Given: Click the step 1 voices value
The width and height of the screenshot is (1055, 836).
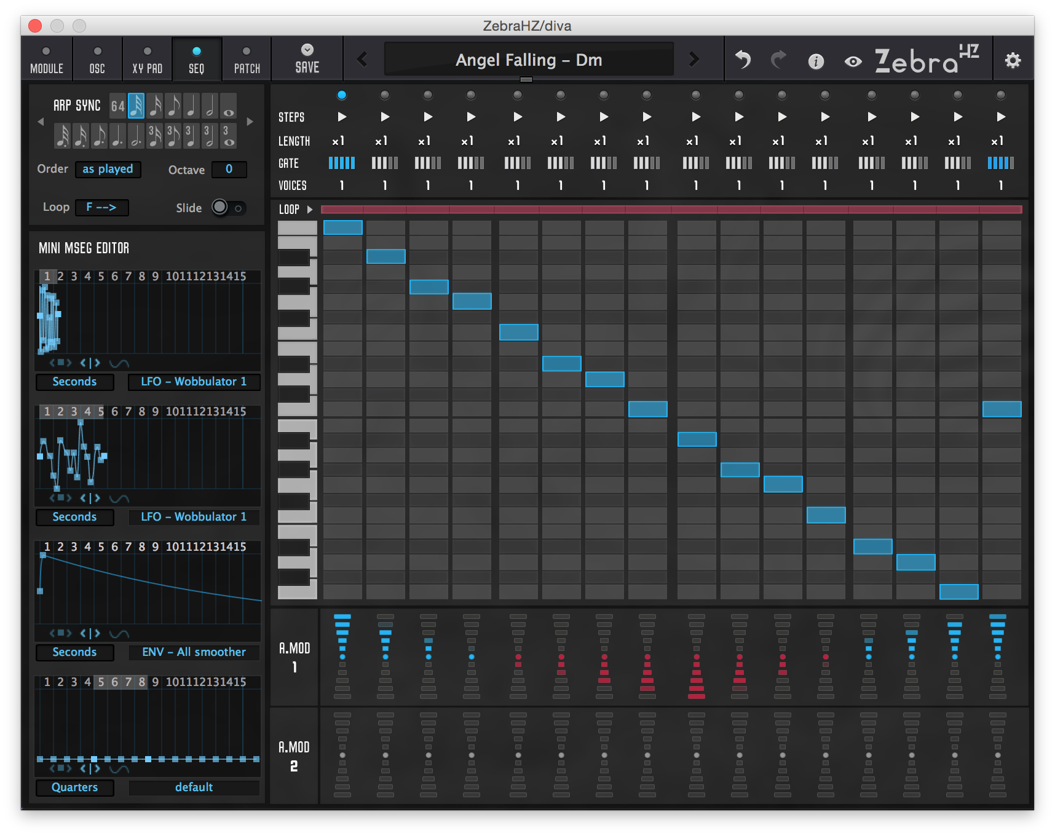Looking at the screenshot, I should click(342, 185).
